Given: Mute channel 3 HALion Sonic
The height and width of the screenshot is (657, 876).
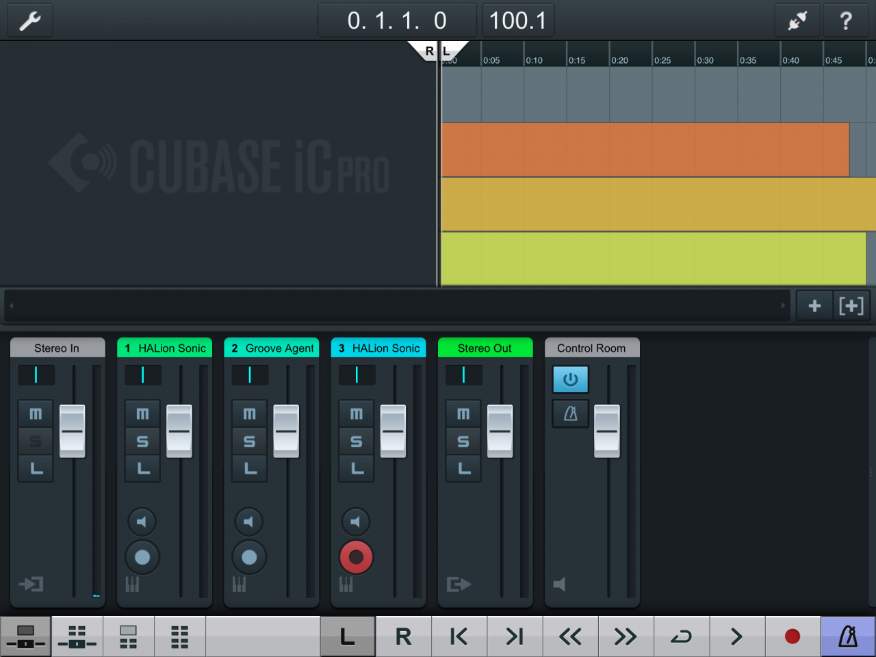Looking at the screenshot, I should coord(357,414).
